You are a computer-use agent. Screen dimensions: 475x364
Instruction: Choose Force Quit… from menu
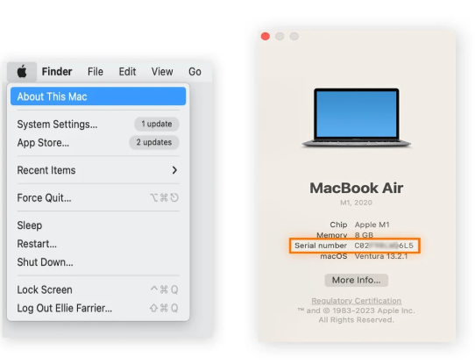[98, 198]
